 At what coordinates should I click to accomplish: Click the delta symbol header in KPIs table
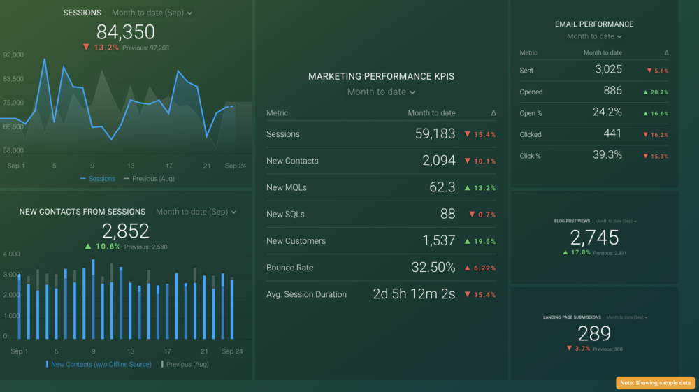point(493,113)
